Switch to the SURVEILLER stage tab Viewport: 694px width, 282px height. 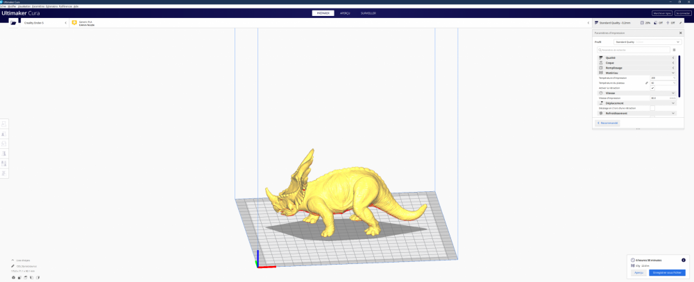369,13
